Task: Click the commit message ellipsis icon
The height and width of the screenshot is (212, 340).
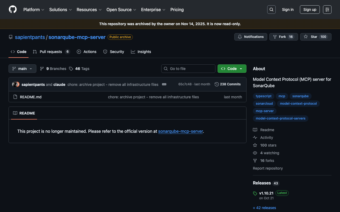Action: (x=164, y=84)
